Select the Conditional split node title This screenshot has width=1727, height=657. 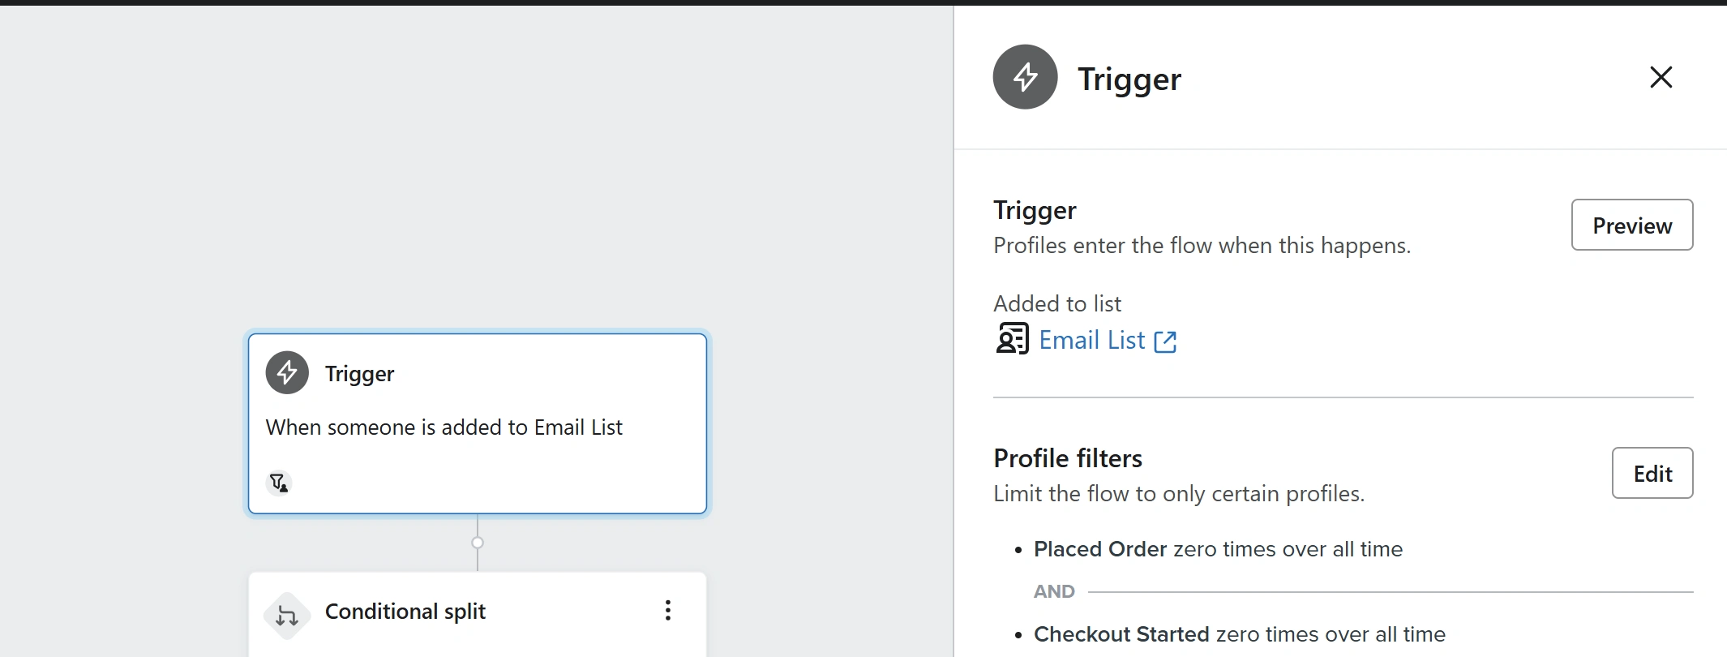405,612
